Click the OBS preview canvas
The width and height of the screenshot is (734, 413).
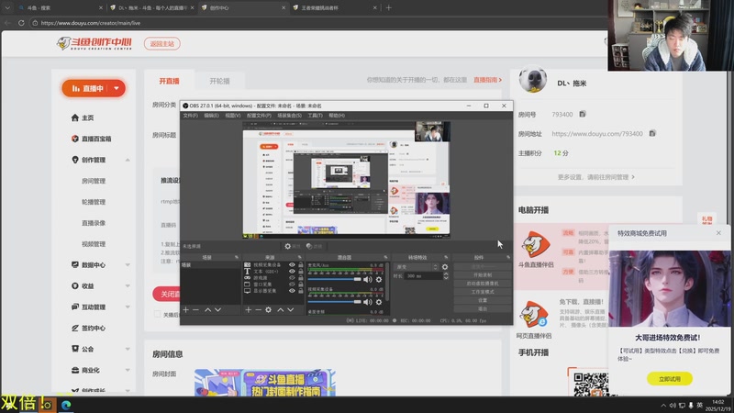(346, 180)
